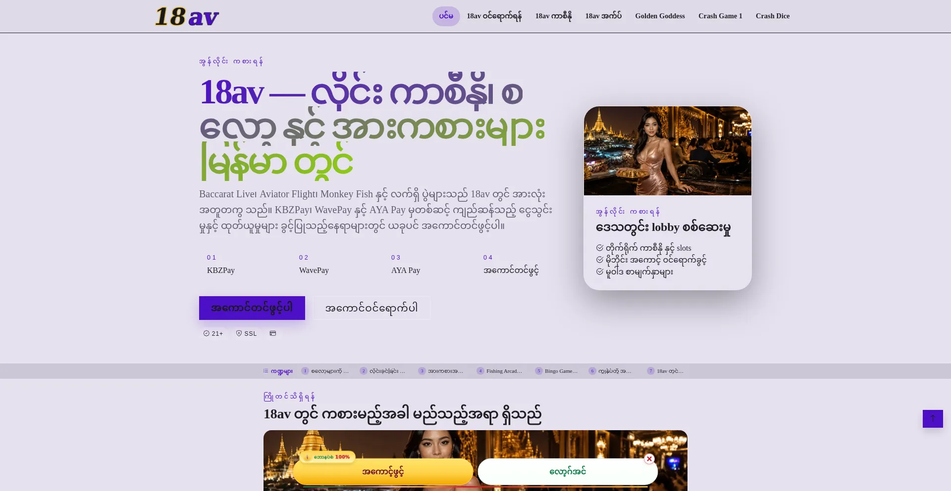Screen dimensions: 951x491
Task: Open the Crash Game 1 navigation item
Action: pyautogui.click(x=720, y=16)
